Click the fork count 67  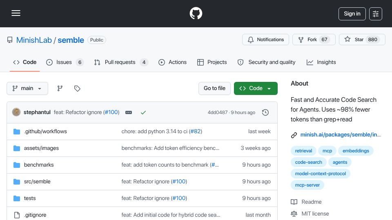(x=324, y=40)
